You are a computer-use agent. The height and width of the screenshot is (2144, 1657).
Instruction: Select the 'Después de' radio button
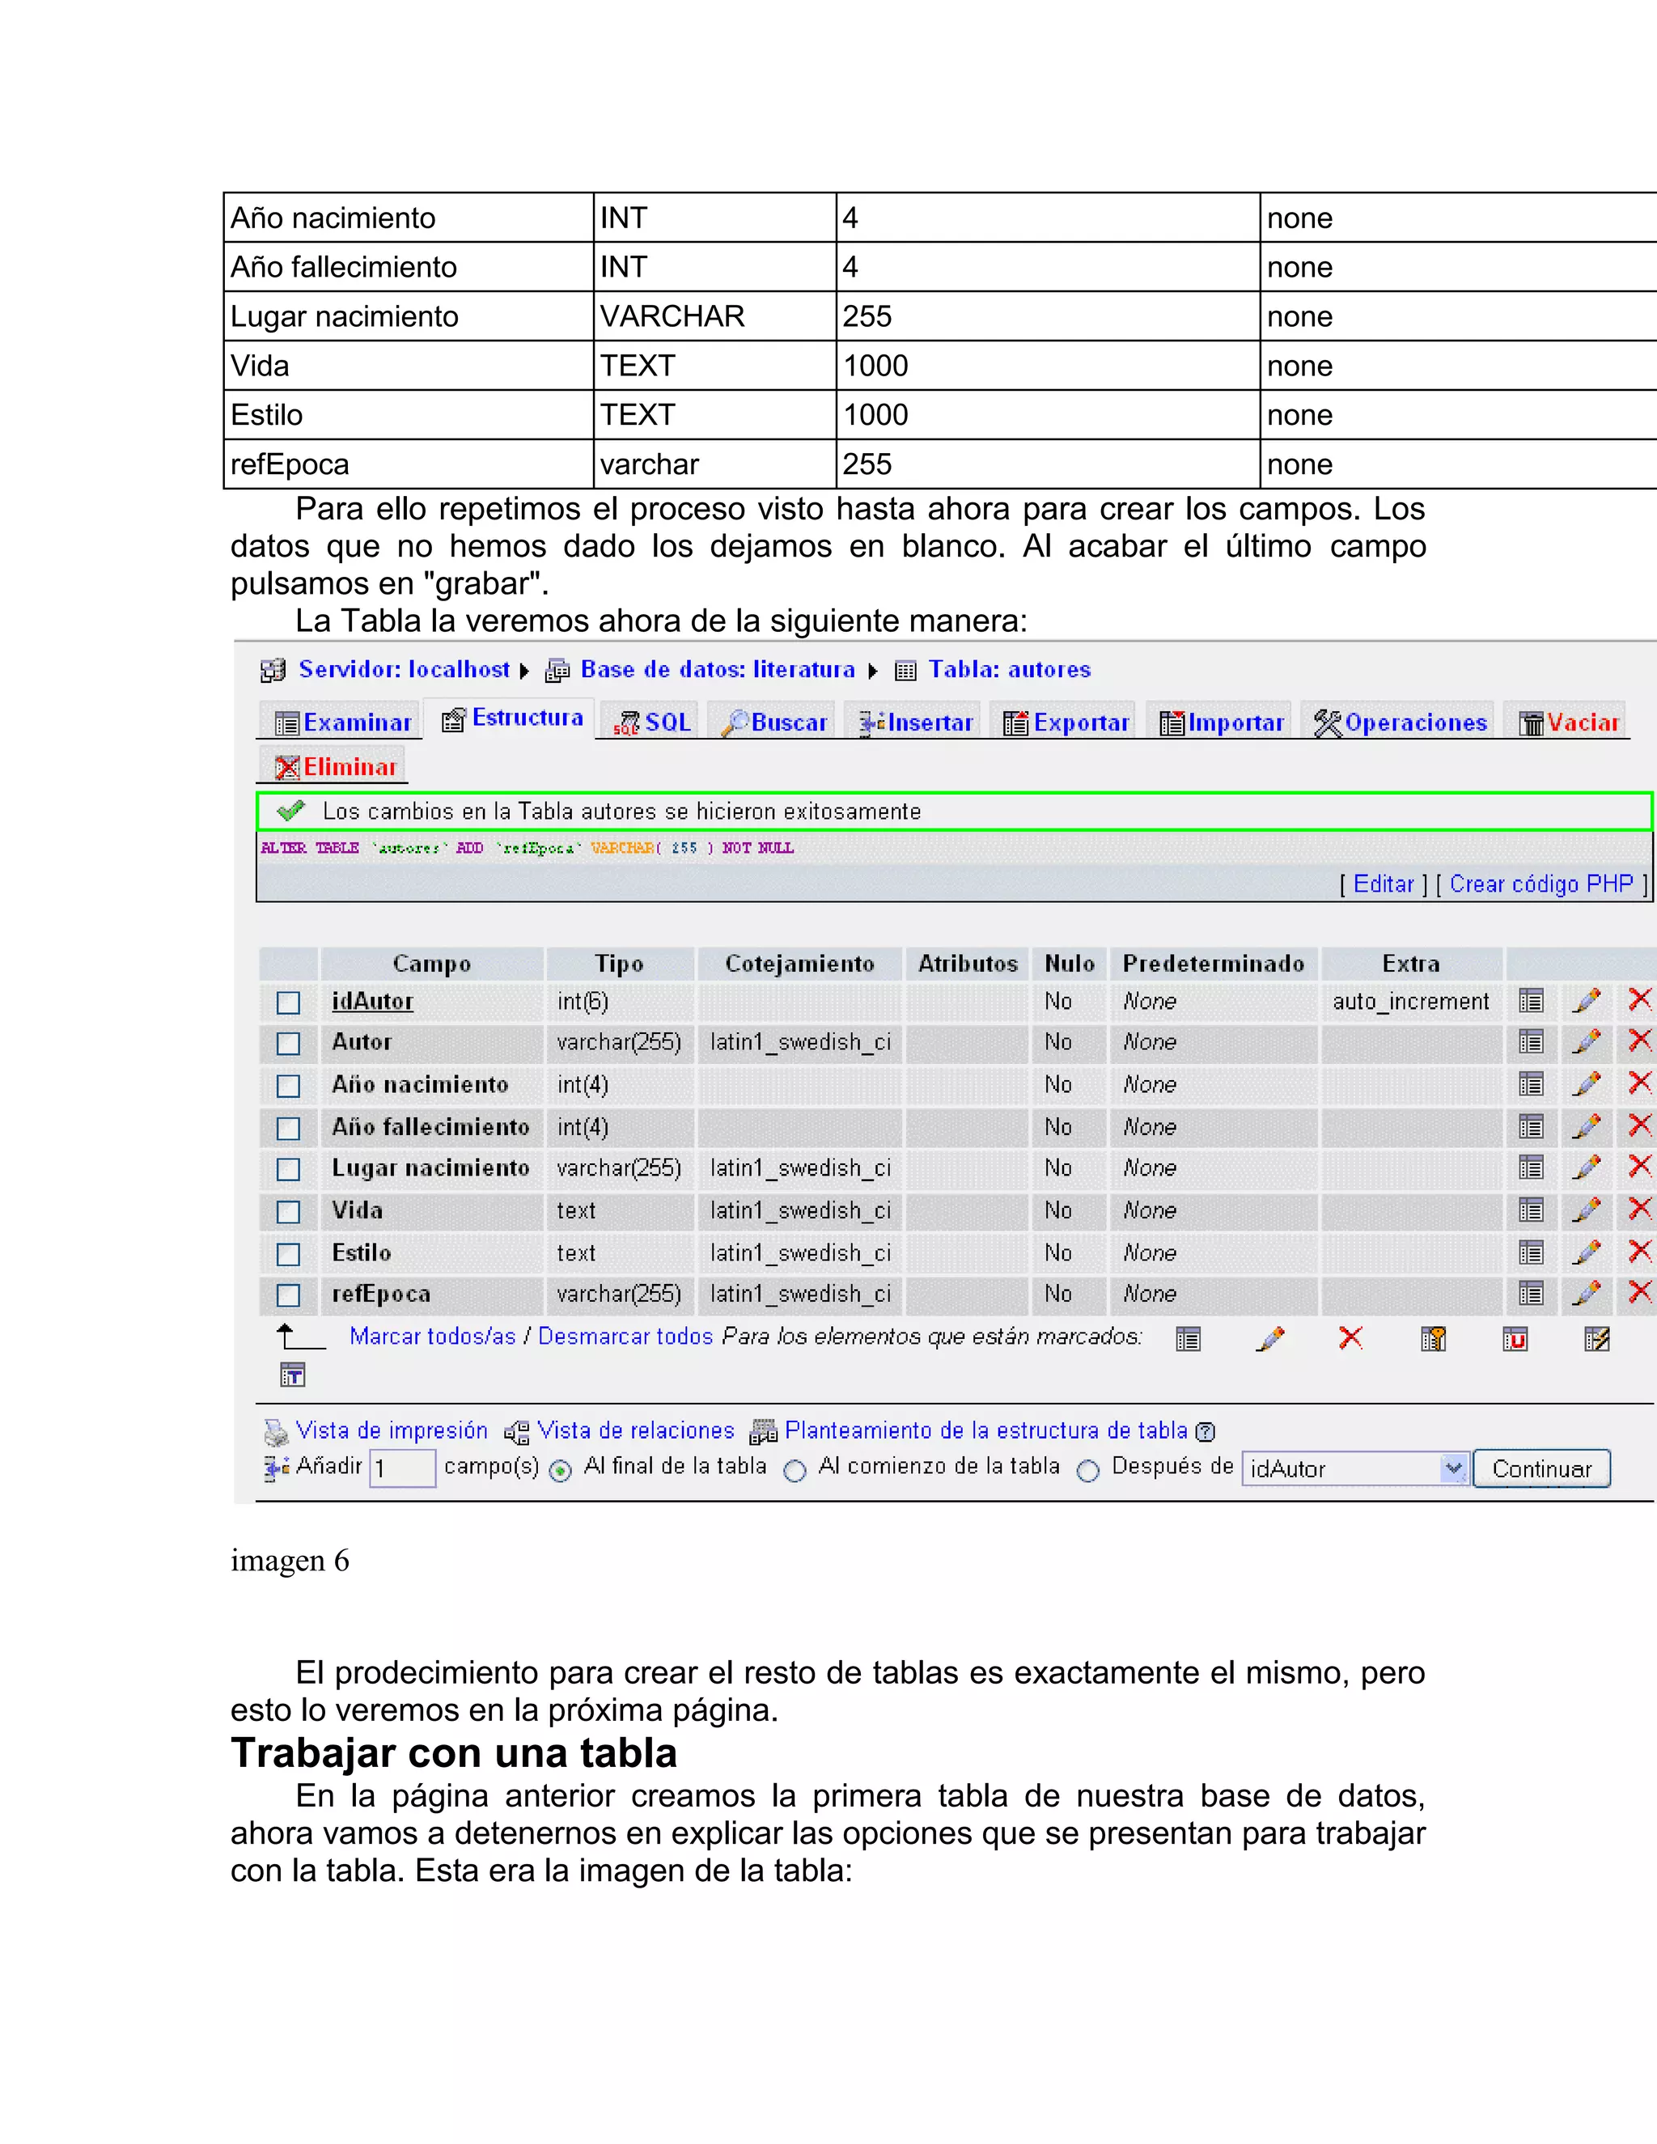[1087, 1469]
